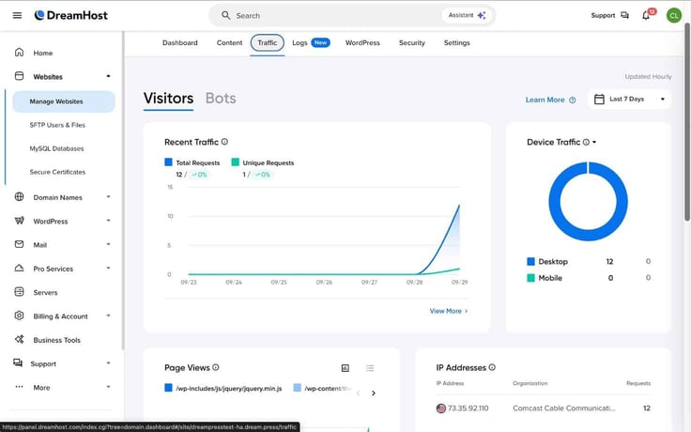Open the Last 7 Days dropdown

coord(629,100)
